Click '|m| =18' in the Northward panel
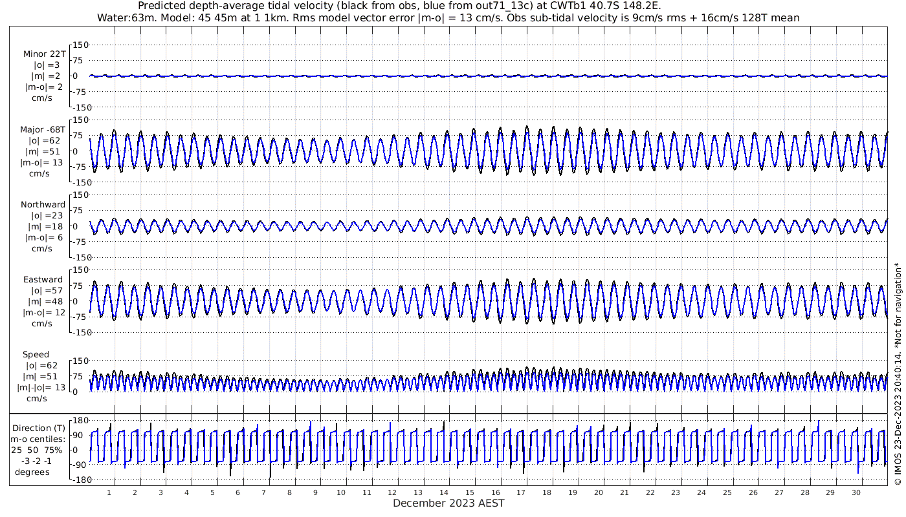906x517 pixels. coord(46,227)
